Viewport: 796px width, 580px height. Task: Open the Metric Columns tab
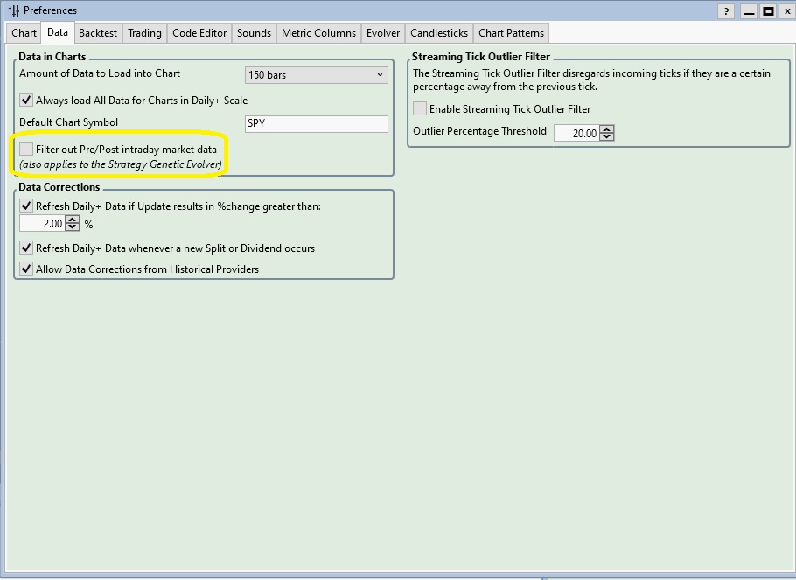(x=318, y=33)
